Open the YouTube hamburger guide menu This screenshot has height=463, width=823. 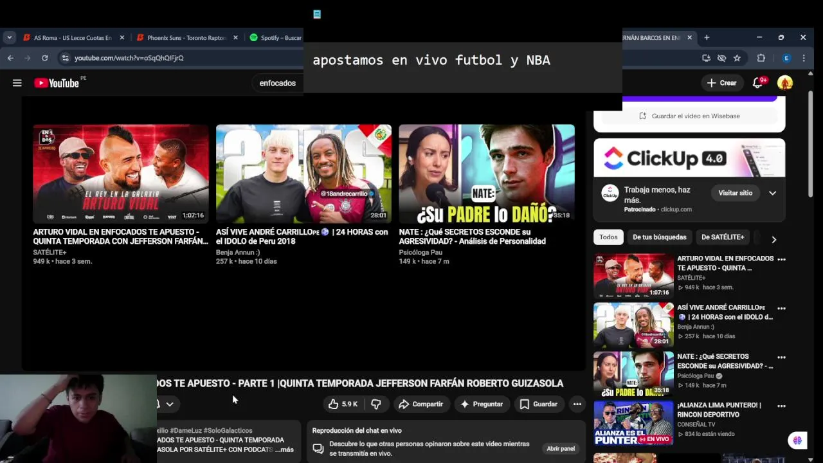click(17, 83)
